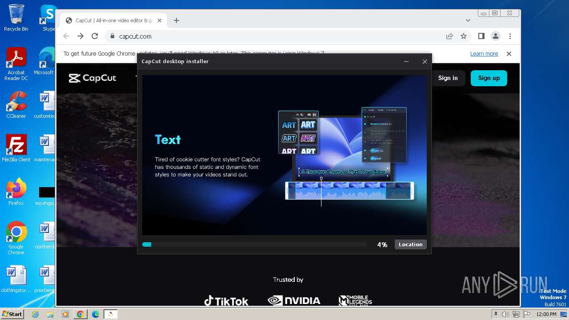Click the 4% progress label

coord(382,244)
